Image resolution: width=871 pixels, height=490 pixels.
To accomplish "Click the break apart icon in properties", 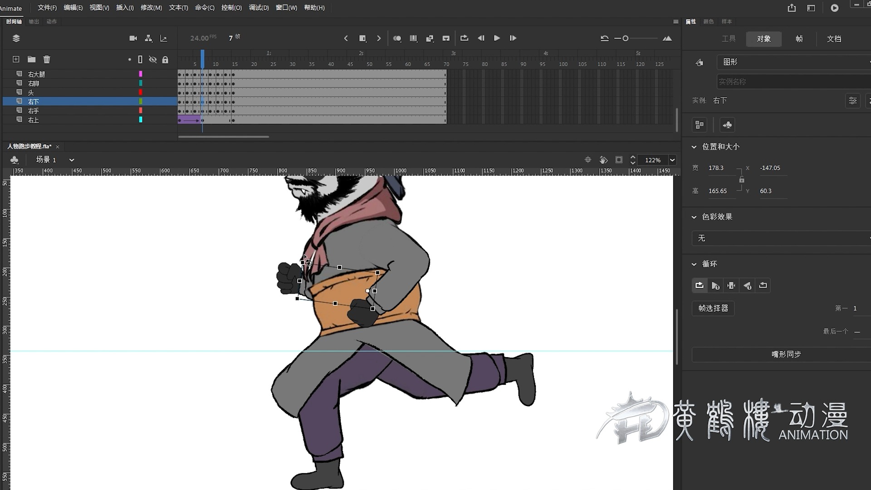I will click(700, 125).
